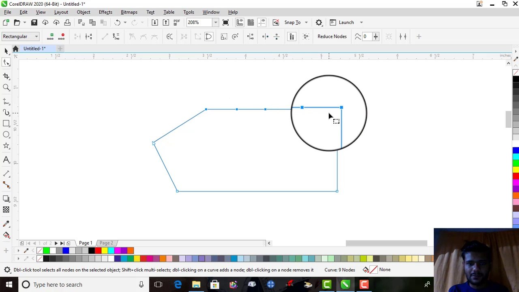The image size is (519, 292).
Task: Open File Explorer from the taskbar
Action: [x=196, y=285]
